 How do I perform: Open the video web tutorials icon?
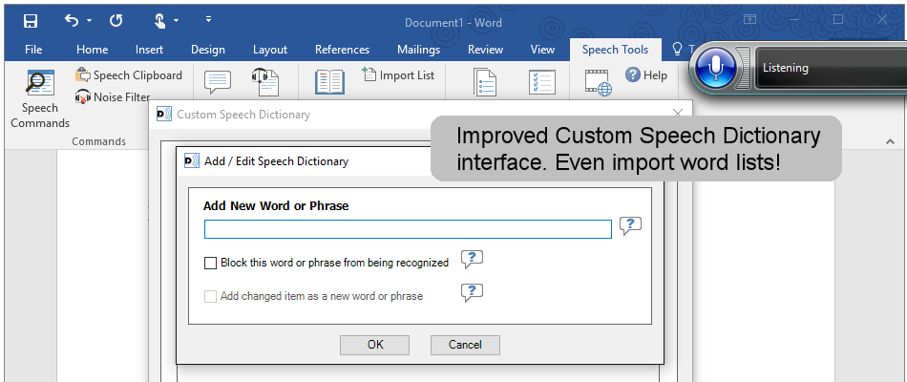point(598,82)
